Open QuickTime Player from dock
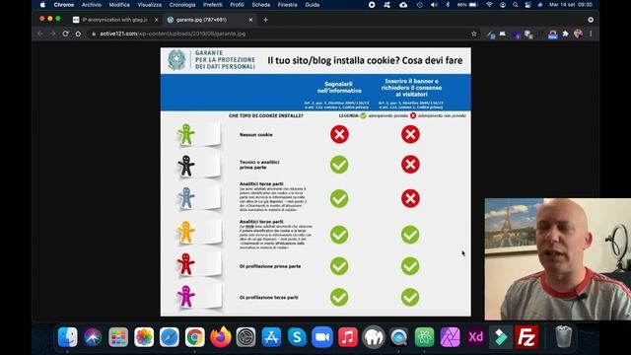631x355 pixels. click(398, 337)
